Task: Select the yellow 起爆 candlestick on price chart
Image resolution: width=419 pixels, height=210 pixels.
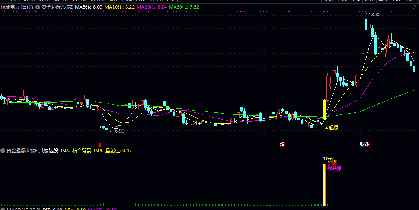Action: pos(325,109)
